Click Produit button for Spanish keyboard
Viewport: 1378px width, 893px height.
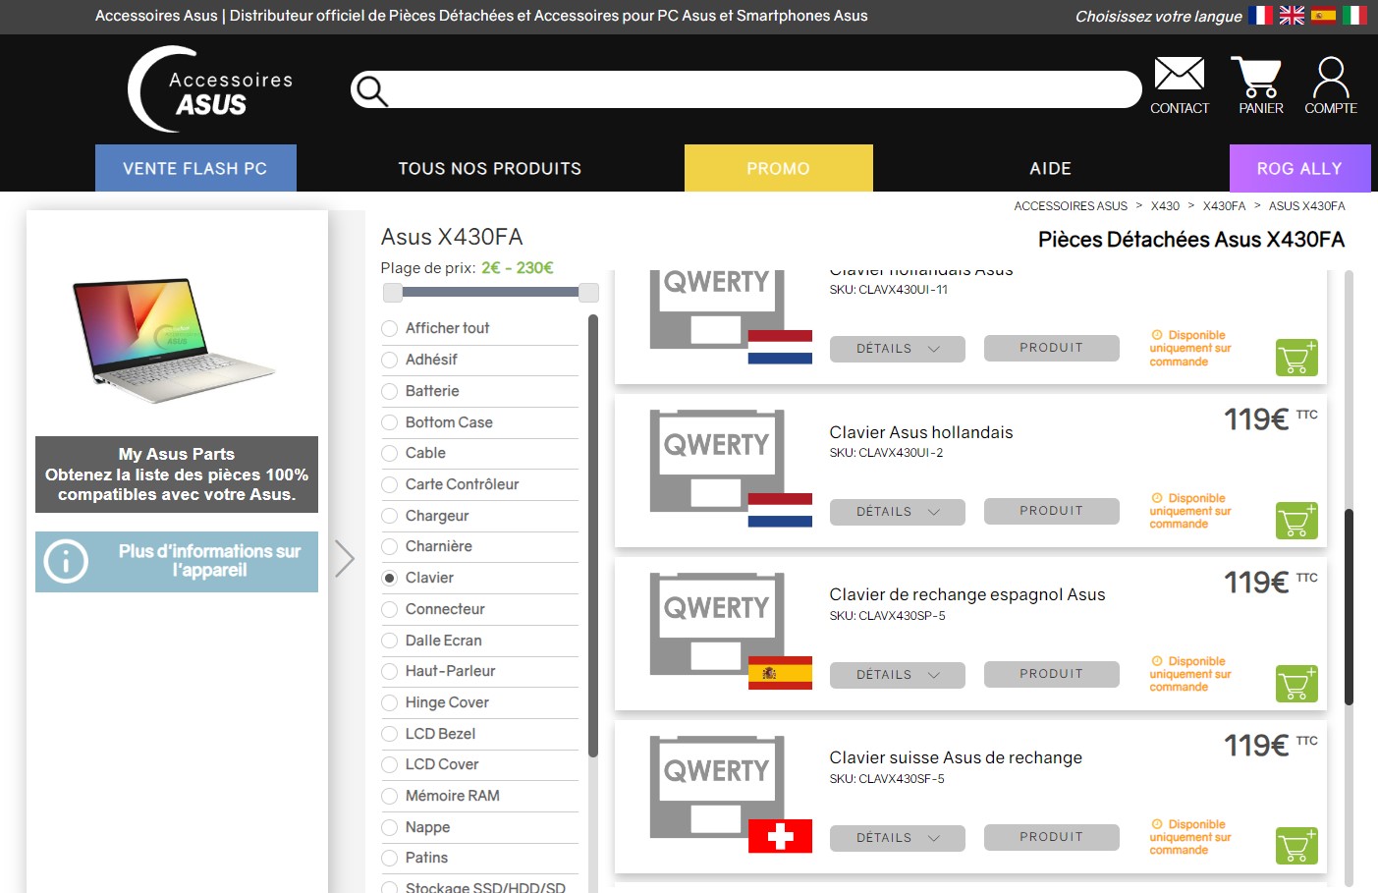pyautogui.click(x=1051, y=674)
